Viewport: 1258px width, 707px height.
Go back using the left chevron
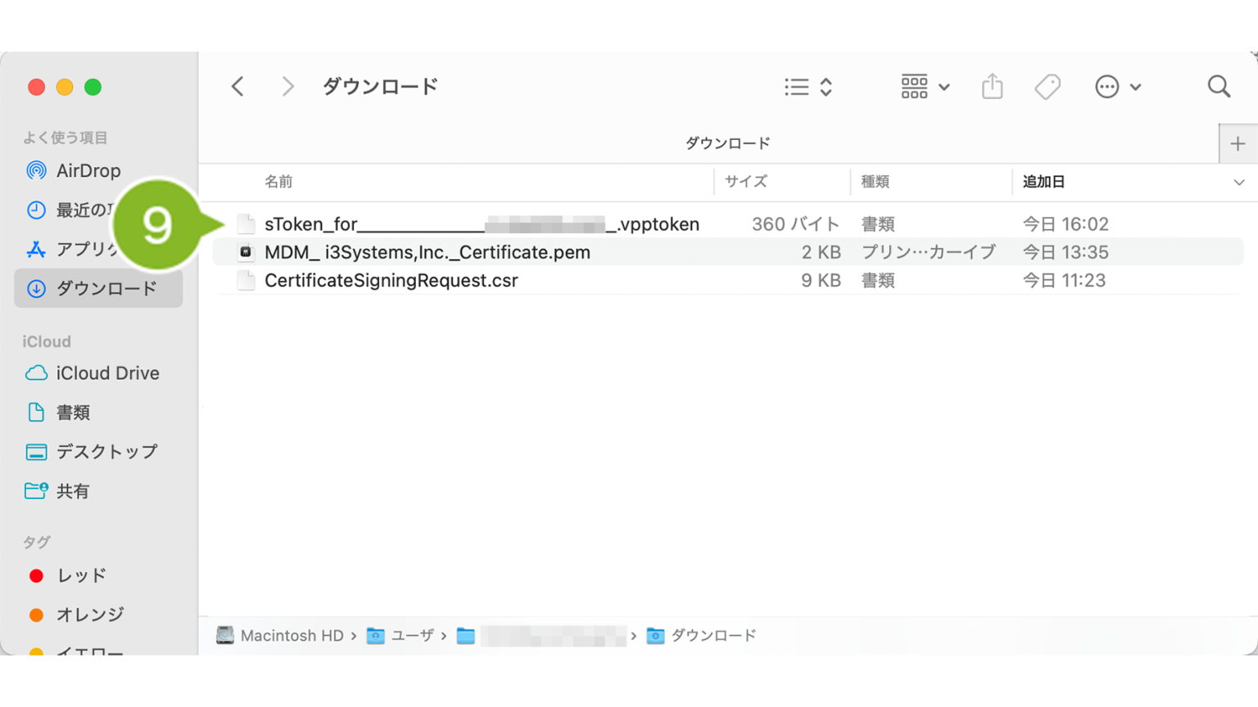coord(238,87)
